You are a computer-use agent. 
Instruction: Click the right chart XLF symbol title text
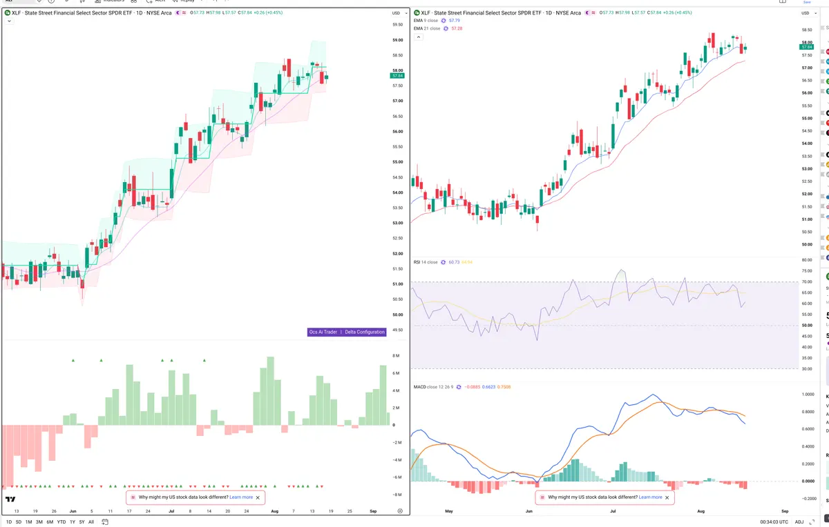coord(502,12)
